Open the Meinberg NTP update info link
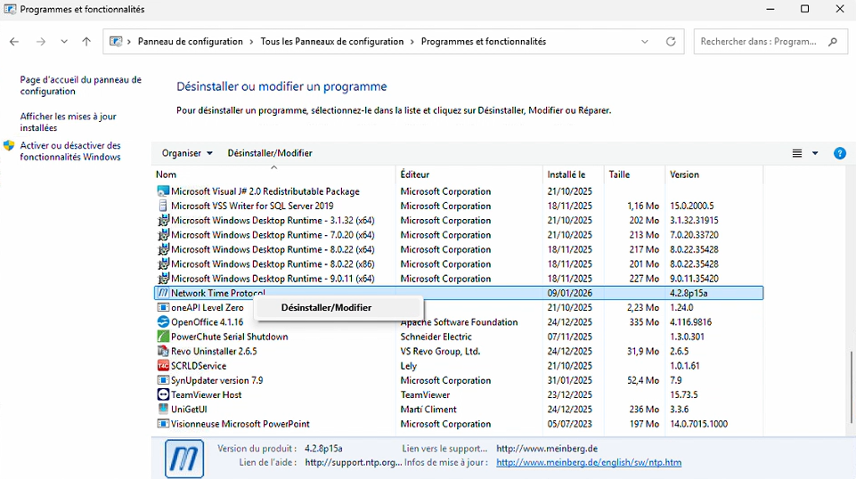Image resolution: width=856 pixels, height=479 pixels. (x=588, y=463)
